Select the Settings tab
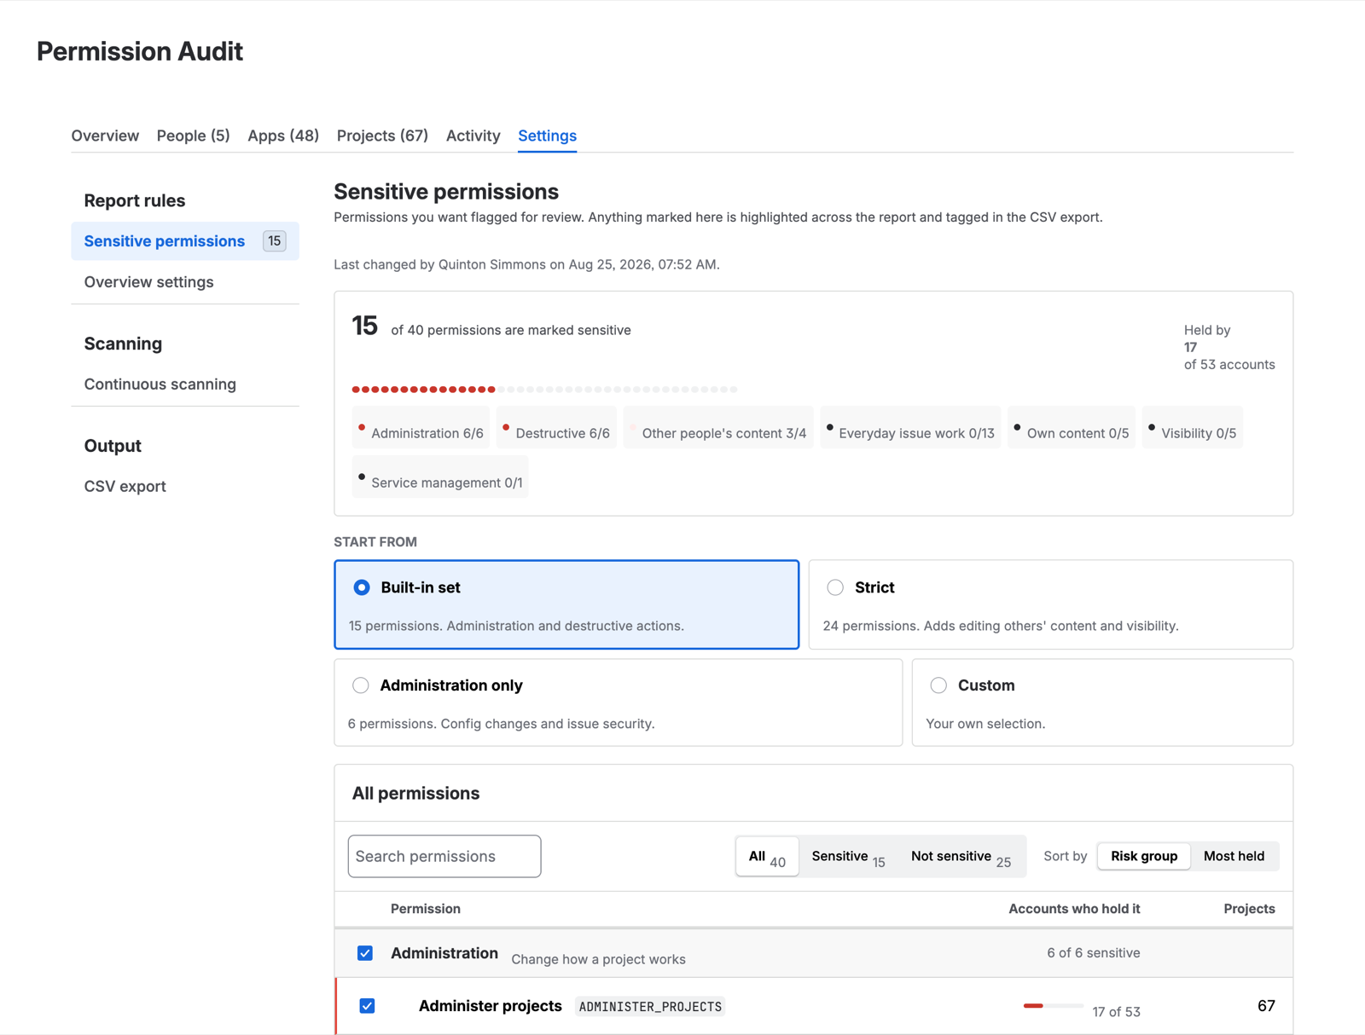Viewport: 1365px width, 1035px height. [547, 136]
